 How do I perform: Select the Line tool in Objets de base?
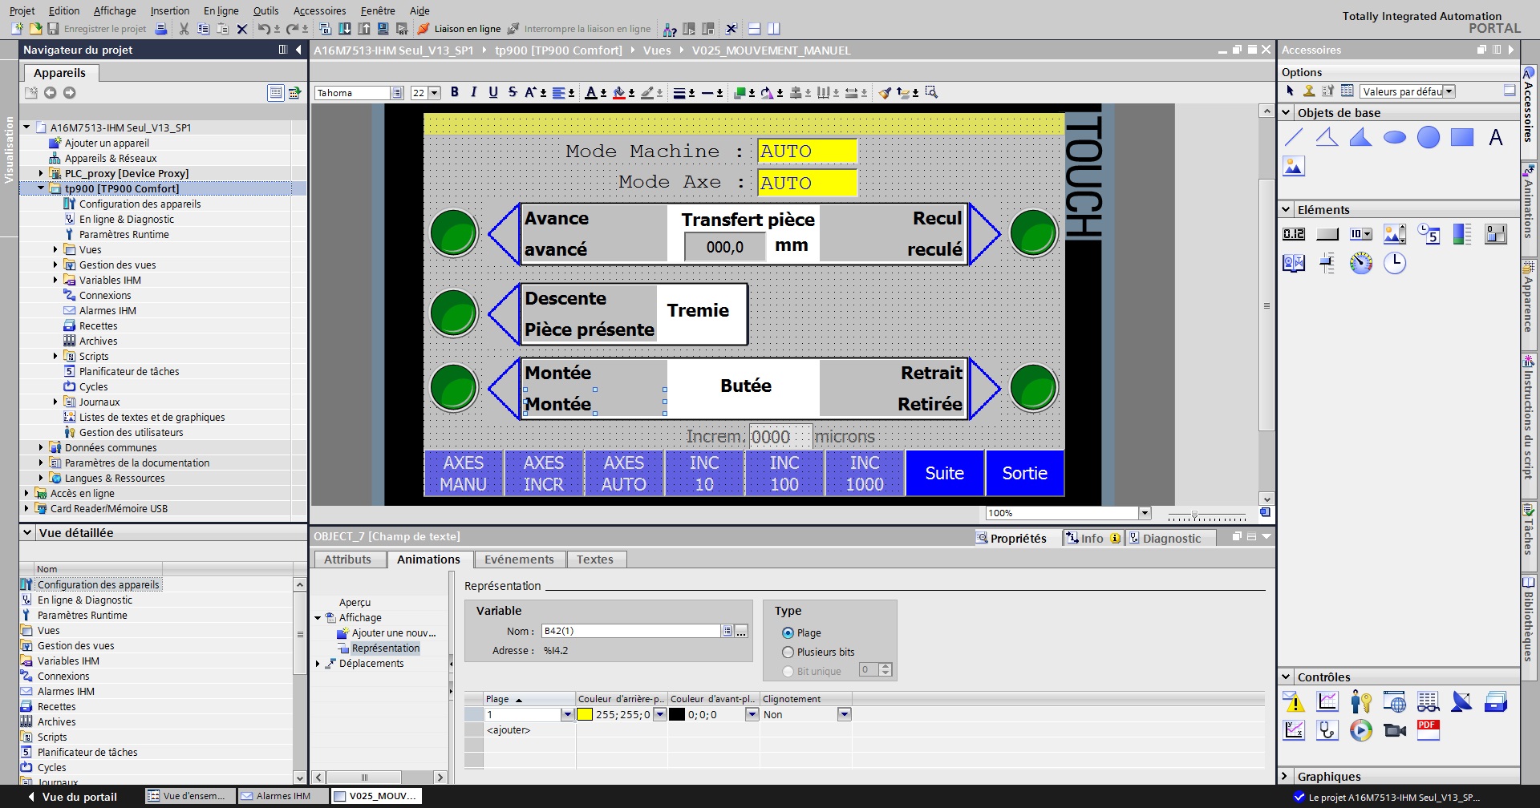[1294, 138]
